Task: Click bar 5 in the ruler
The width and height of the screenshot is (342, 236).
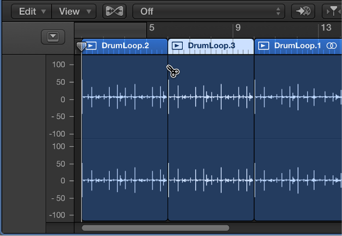Action: [151, 28]
